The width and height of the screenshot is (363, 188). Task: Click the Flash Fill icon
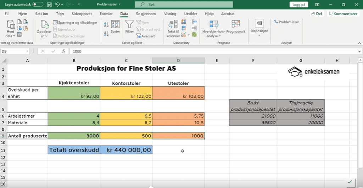coord(184,22)
